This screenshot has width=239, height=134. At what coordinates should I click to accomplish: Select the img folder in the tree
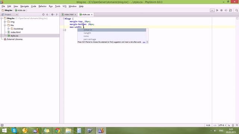coord(11,22)
